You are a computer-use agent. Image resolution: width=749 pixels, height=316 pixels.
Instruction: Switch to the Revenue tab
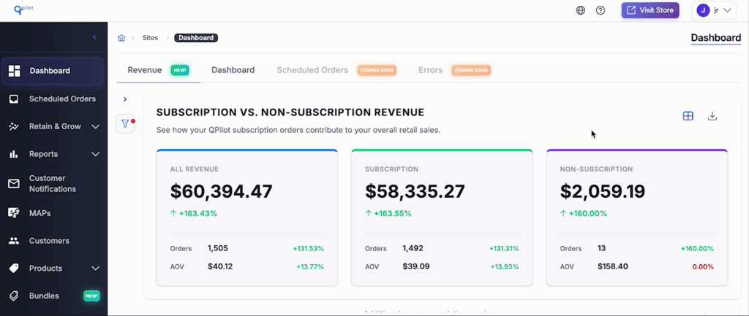click(144, 70)
